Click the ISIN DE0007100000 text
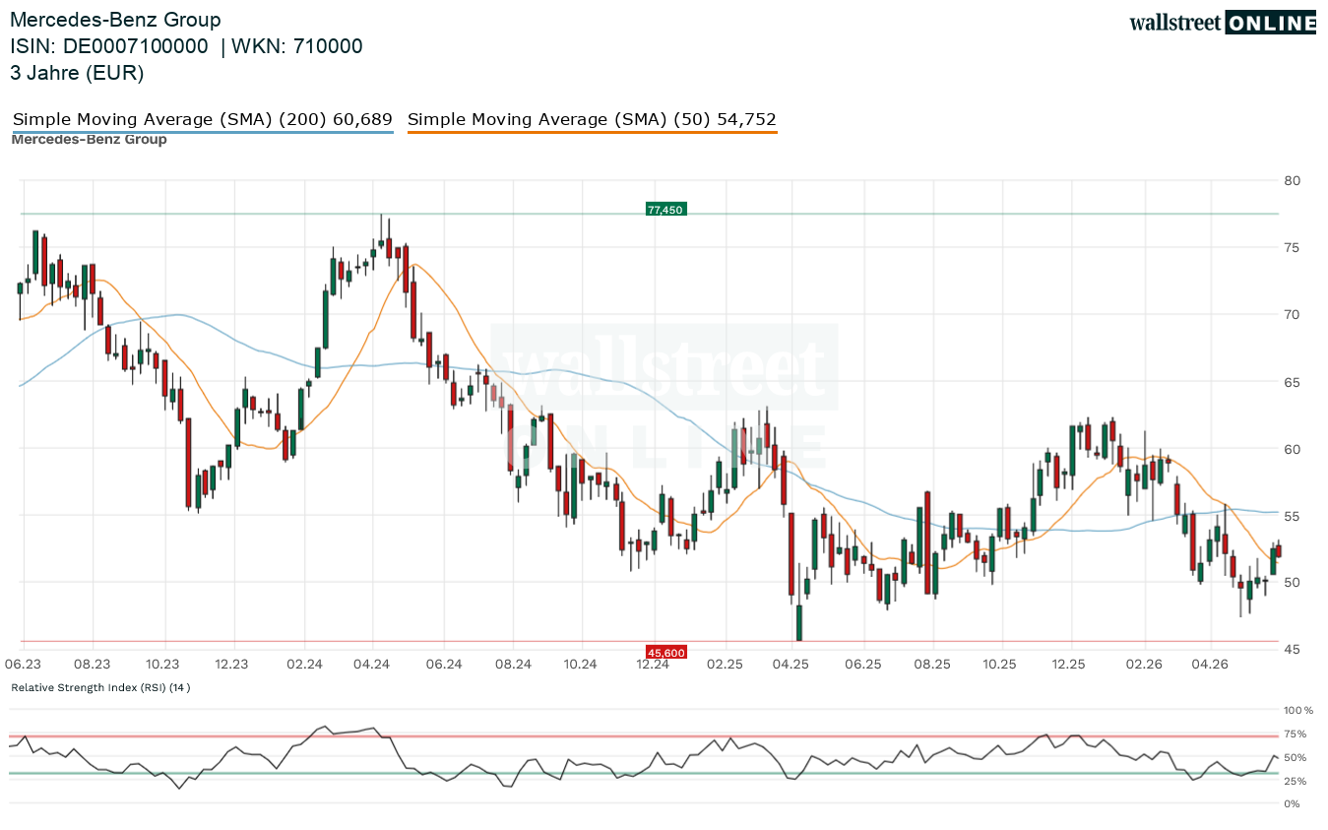The image size is (1328, 830). click(x=109, y=46)
